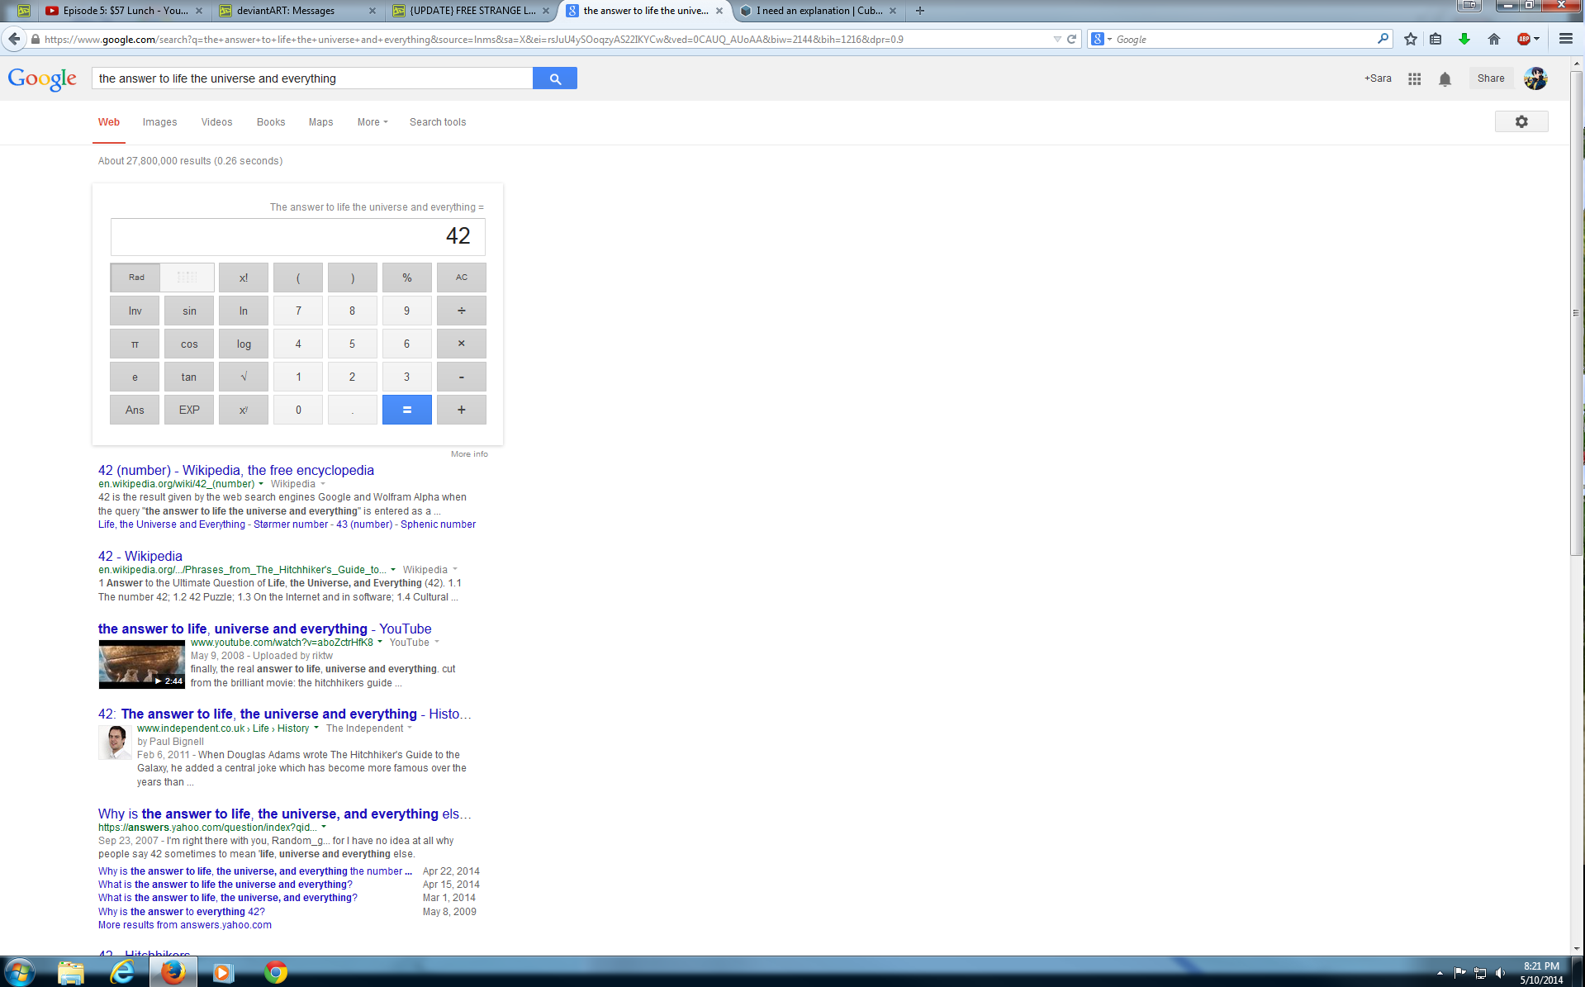This screenshot has height=987, width=1585.
Task: Click the Google account profile picture
Action: (1535, 78)
